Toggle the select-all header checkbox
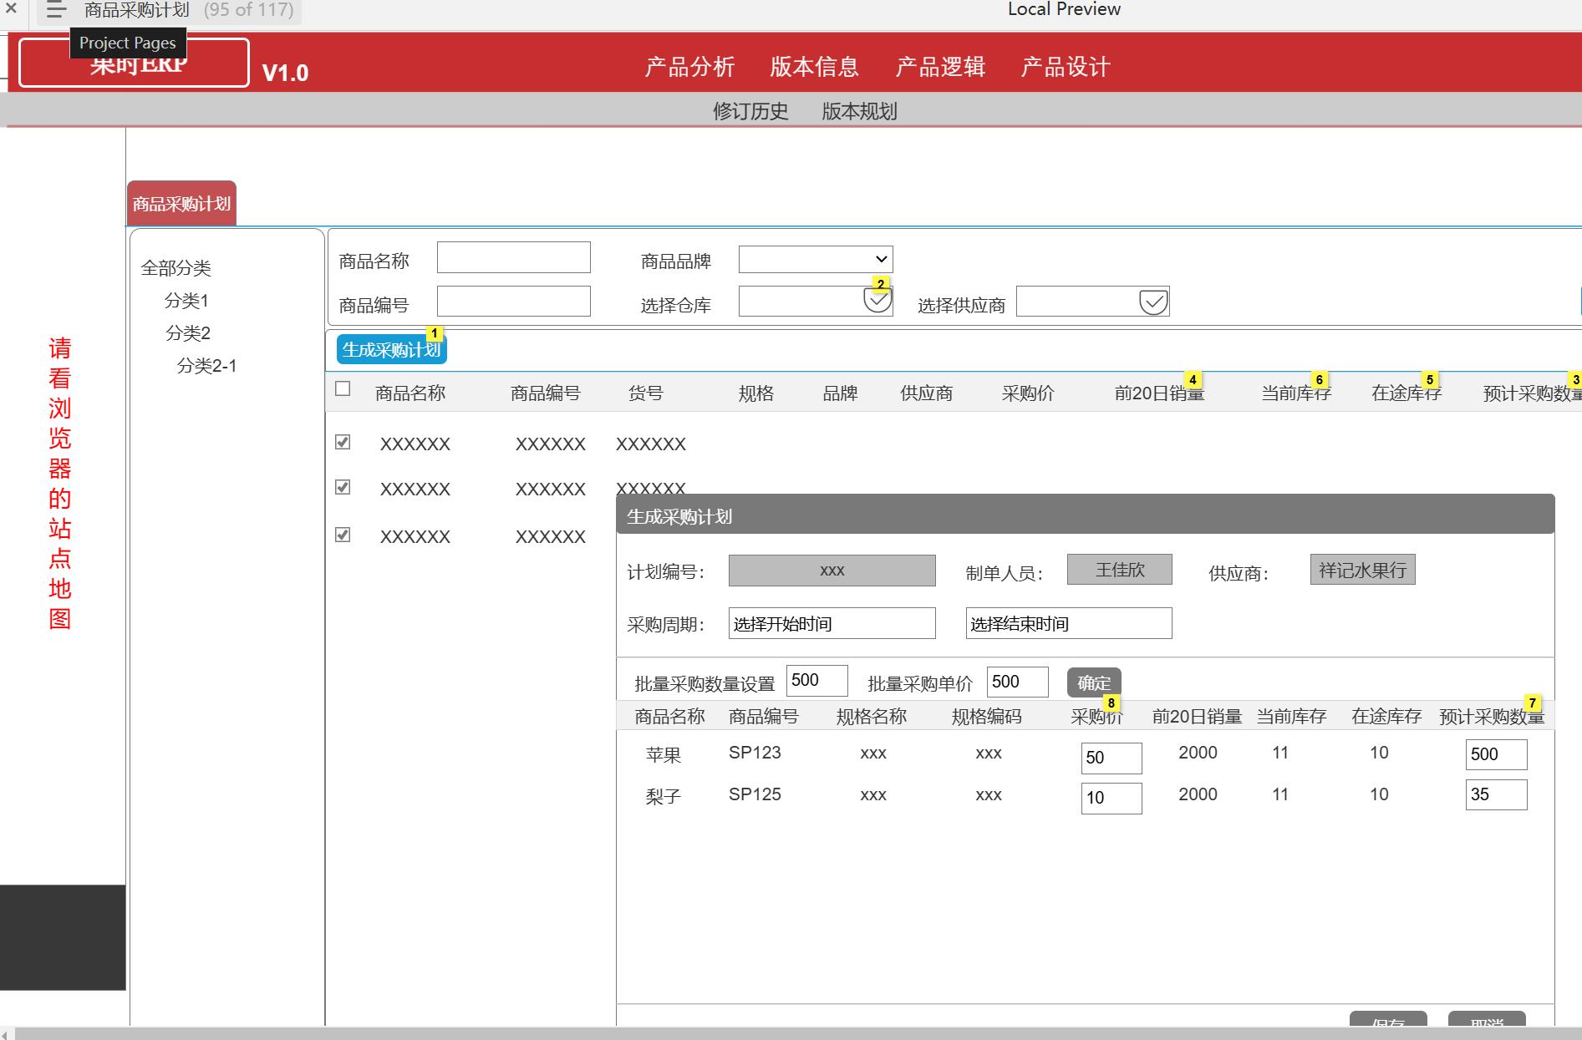 coord(343,388)
